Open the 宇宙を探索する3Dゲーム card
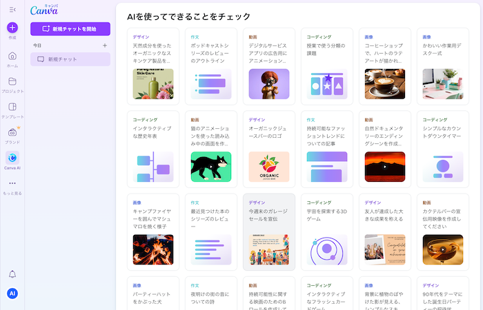The height and width of the screenshot is (310, 483). coord(327,232)
